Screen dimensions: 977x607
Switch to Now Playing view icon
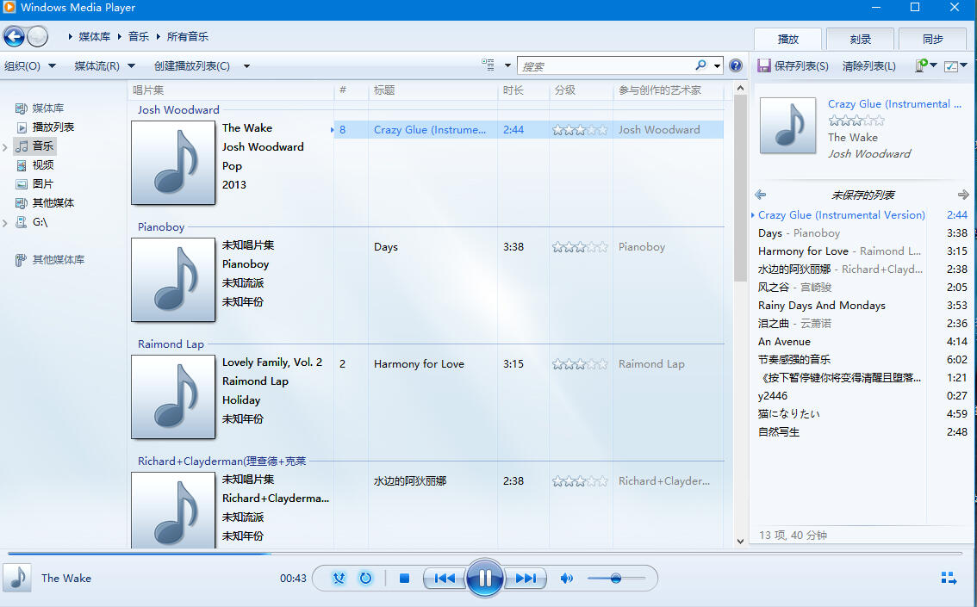[949, 579]
